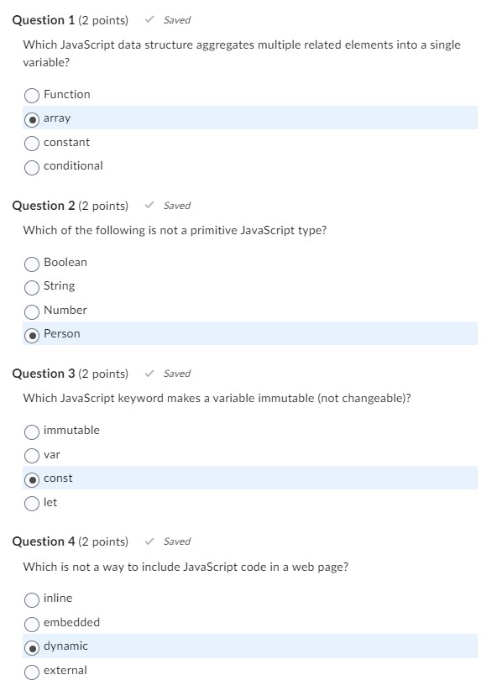Choose embedded in Question 4

(31, 622)
